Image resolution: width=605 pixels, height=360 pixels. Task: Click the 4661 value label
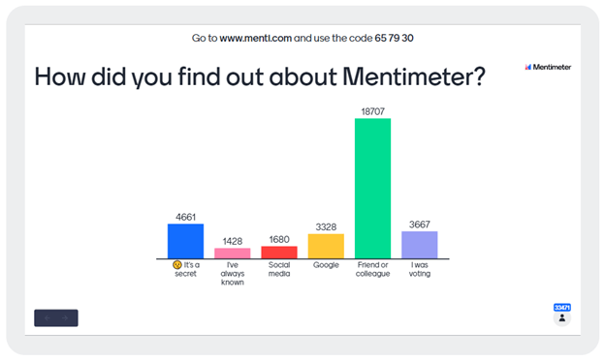185,217
